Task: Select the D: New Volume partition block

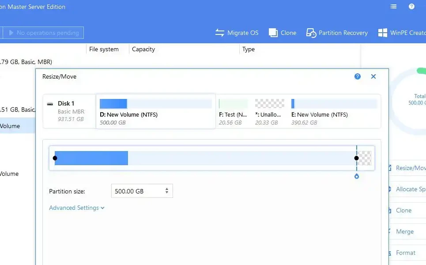Action: pos(155,112)
